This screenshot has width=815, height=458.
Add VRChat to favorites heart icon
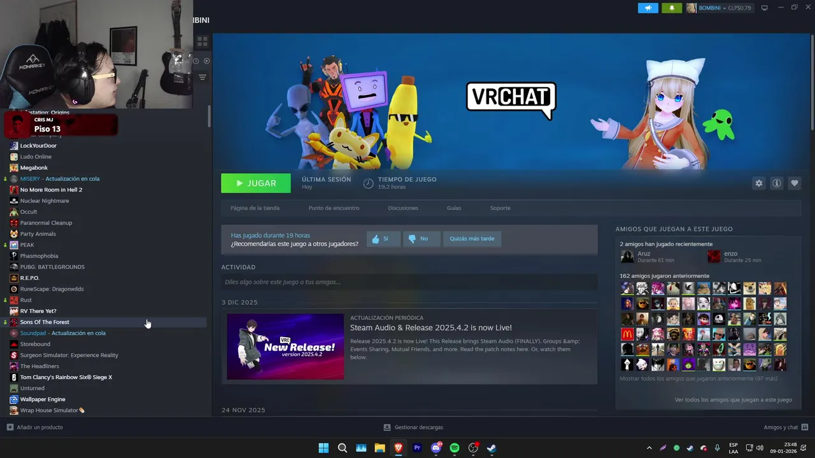pos(795,183)
